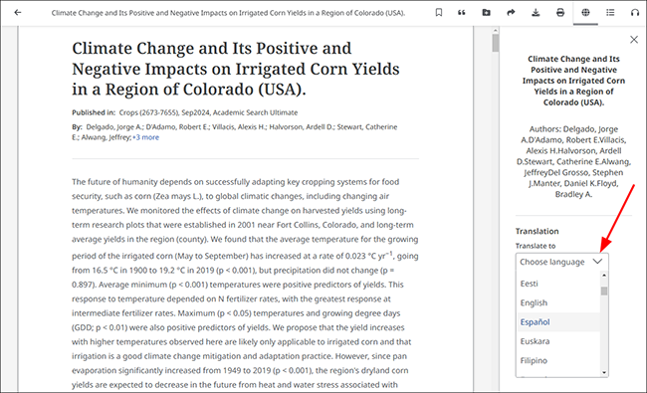The width and height of the screenshot is (647, 393).
Task: Open the table of contents list icon
Action: tap(610, 12)
